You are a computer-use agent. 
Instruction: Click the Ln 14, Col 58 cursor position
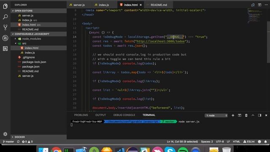tap(182, 142)
